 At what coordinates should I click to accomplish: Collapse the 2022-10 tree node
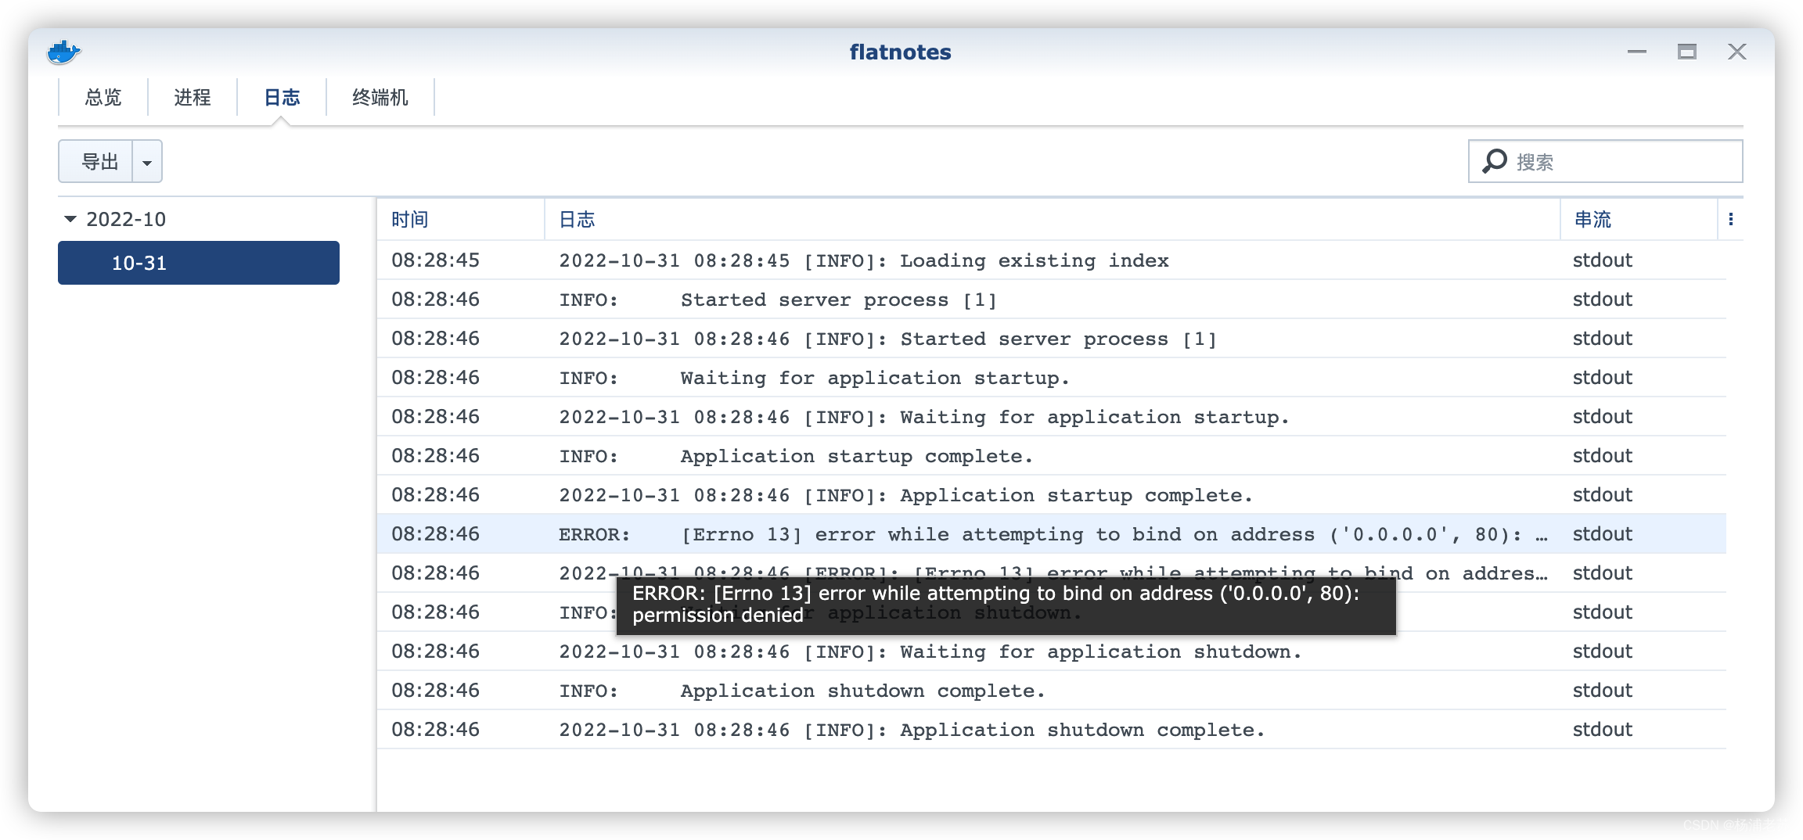(70, 219)
